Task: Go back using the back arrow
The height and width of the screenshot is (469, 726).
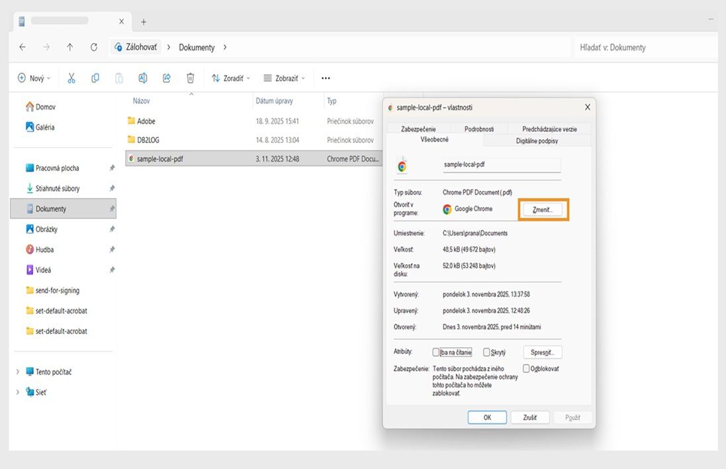Action: click(23, 47)
